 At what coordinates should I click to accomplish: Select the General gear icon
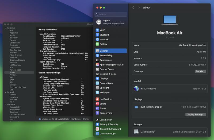[x=97, y=51]
